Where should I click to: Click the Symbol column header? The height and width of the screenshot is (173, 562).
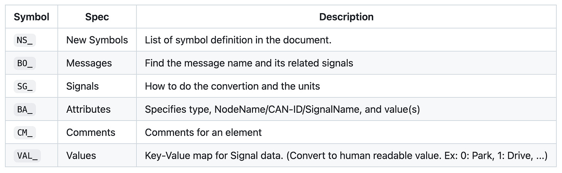32,17
